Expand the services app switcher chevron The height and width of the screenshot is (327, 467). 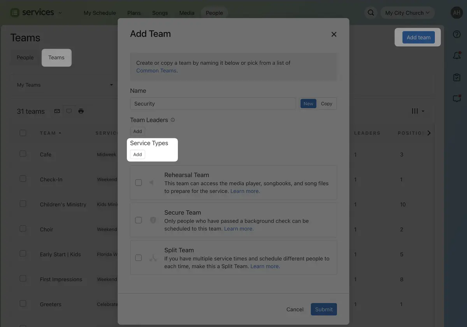(60, 13)
